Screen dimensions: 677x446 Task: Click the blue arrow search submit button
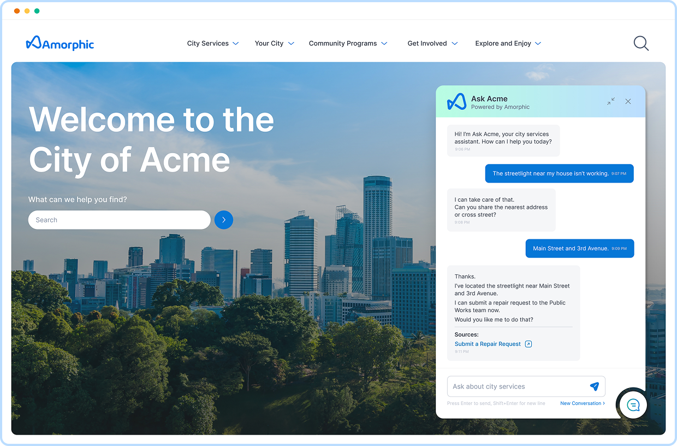[224, 220]
